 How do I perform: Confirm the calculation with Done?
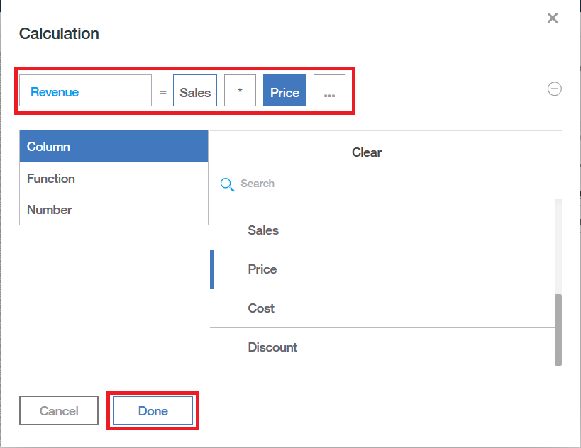(x=153, y=410)
